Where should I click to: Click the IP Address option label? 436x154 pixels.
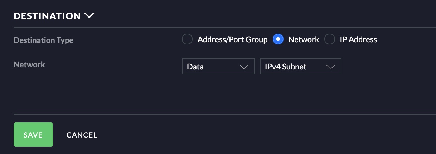(358, 39)
